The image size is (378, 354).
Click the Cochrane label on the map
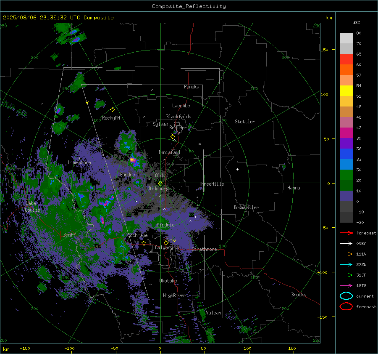pos(137,235)
